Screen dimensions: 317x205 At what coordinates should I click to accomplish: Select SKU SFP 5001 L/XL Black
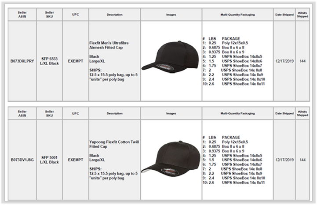click(x=50, y=160)
